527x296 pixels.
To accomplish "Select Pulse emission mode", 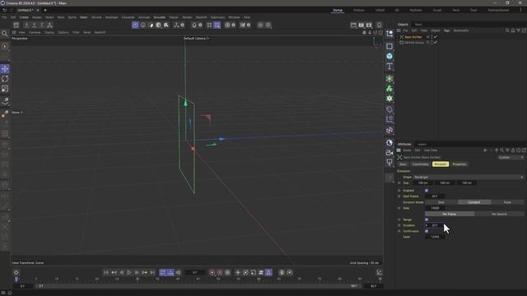I will click(507, 202).
